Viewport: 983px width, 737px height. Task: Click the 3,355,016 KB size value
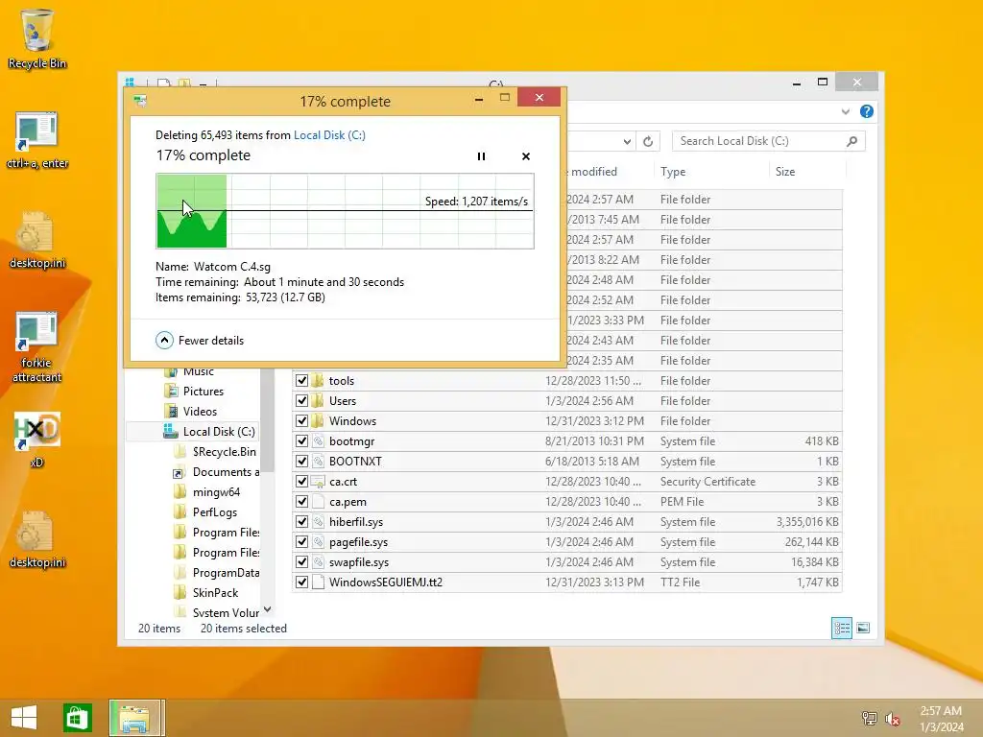click(807, 521)
